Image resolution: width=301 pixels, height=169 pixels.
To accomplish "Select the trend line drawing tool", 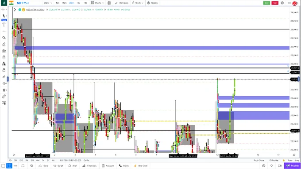I will click(4, 16).
